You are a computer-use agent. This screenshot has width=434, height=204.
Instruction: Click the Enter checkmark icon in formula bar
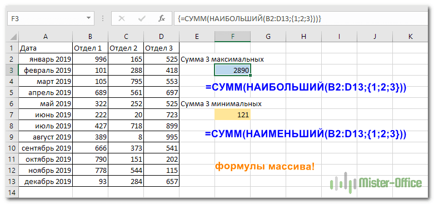[x=142, y=18]
